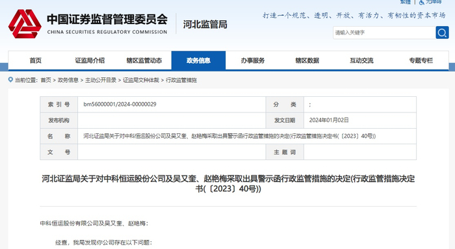This screenshot has height=249, width=455.
Task: Go to 首页 in the breadcrumb
Action: pos(45,80)
